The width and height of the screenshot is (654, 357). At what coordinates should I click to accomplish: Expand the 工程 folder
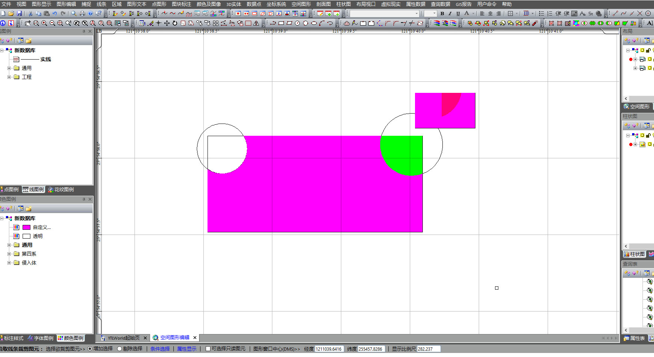tap(9, 77)
